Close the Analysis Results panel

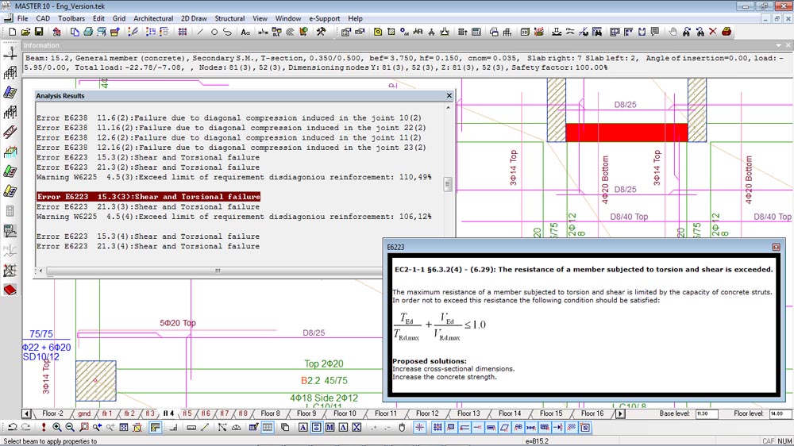click(449, 95)
